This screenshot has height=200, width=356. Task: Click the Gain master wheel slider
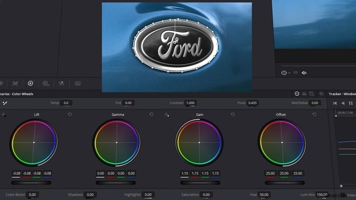click(x=200, y=183)
